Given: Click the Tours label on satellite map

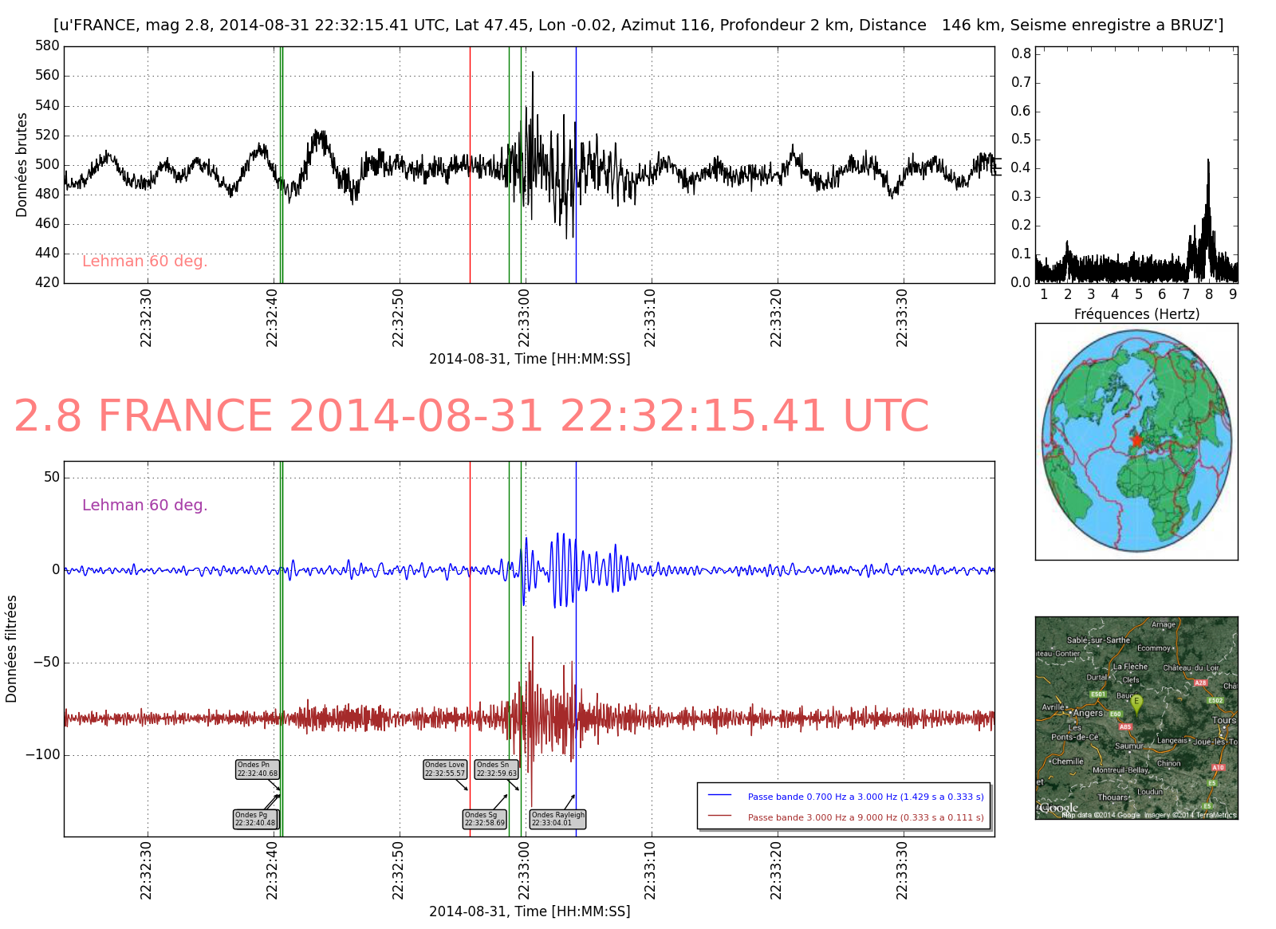Looking at the screenshot, I should tap(1223, 720).
